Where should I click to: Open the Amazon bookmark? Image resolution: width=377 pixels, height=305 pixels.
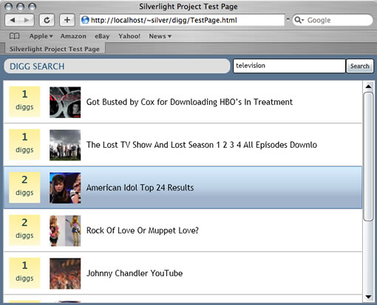[73, 36]
